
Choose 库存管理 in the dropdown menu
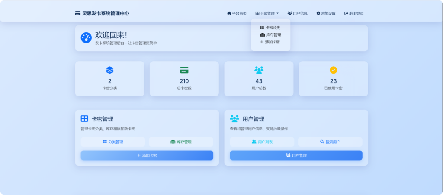(270, 35)
